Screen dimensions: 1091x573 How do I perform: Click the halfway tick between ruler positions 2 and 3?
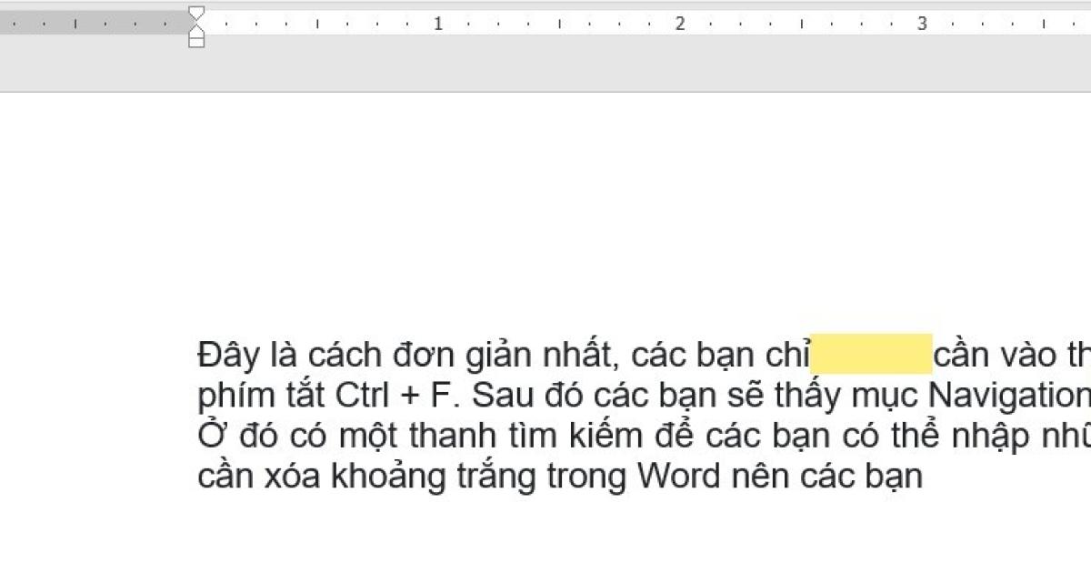click(803, 23)
